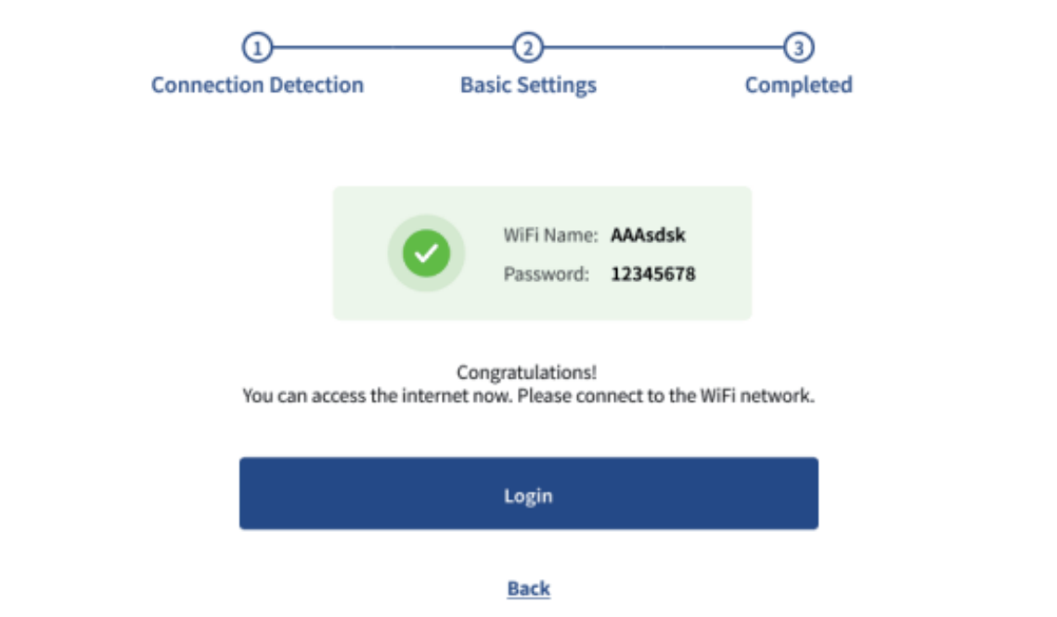Click the Password field label
The image size is (1057, 617).
coord(546,274)
